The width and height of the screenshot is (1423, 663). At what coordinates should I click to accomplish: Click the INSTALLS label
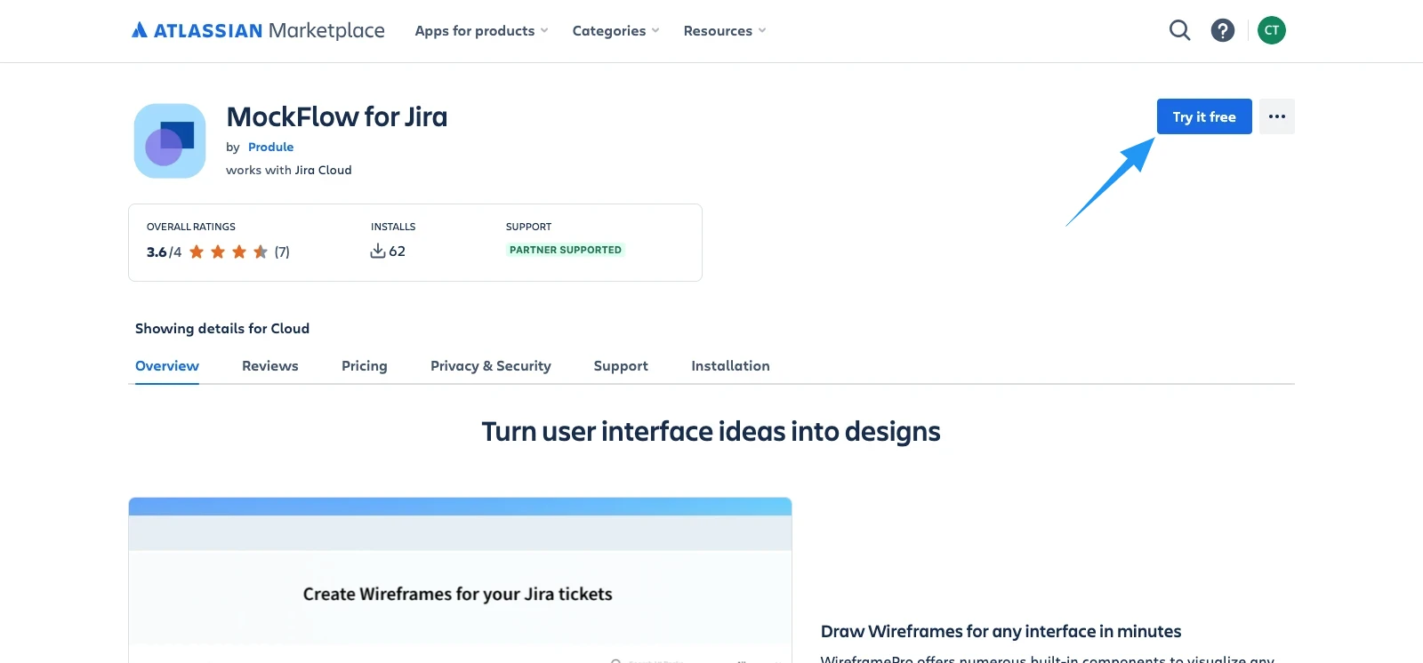tap(393, 227)
